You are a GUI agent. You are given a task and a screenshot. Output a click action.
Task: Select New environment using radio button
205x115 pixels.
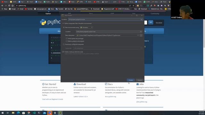[x=64, y=27]
